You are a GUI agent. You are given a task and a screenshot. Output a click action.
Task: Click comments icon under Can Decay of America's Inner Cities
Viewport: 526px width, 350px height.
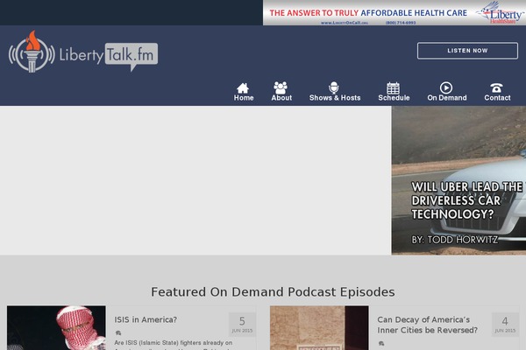[381, 343]
